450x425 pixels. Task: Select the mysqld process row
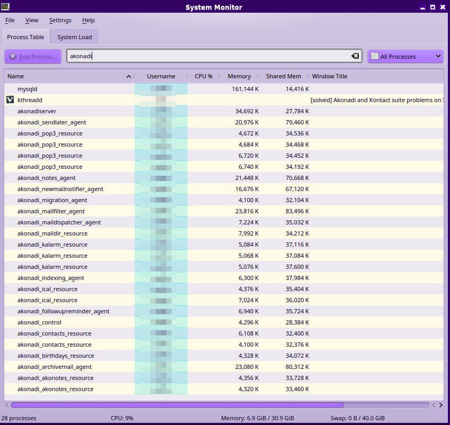[28, 89]
